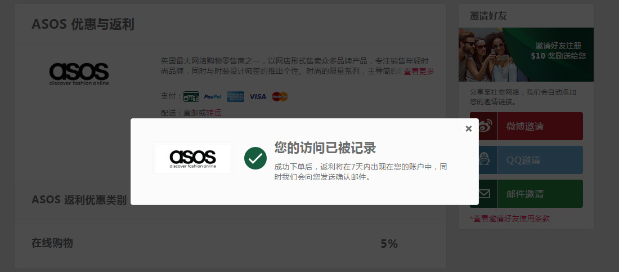Click the ASOS logo on store page
Screen dimensions: 619x272
point(79,74)
